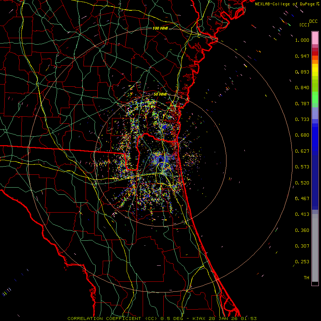
Task: Click the 0.840 legend value
Action: pyautogui.click(x=302, y=88)
